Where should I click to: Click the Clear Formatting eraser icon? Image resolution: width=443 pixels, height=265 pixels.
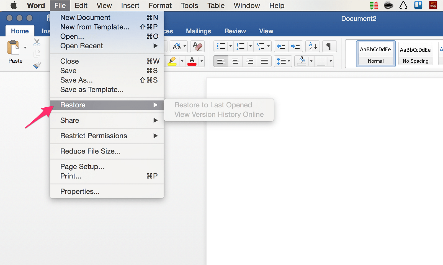197,46
